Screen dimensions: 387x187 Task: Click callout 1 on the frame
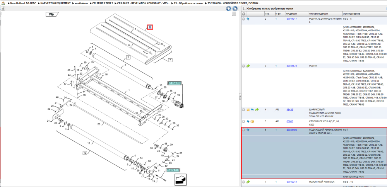point(128,90)
